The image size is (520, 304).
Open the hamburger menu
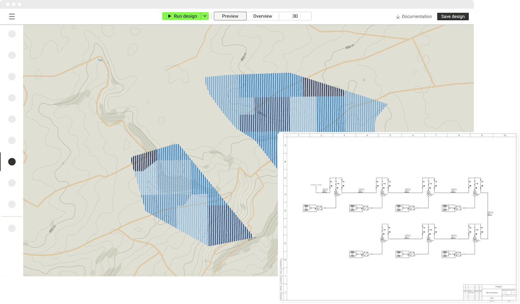[12, 16]
